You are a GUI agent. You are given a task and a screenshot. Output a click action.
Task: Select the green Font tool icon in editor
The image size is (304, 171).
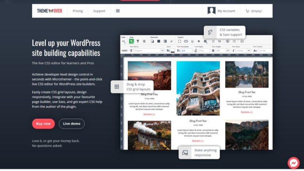[131, 41]
